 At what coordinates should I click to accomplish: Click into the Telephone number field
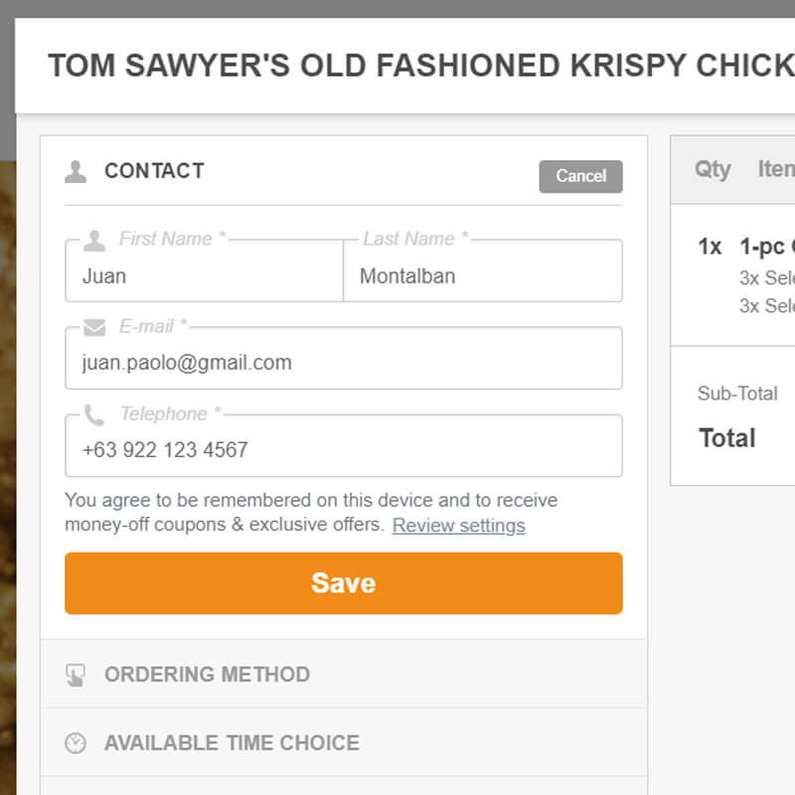click(343, 450)
